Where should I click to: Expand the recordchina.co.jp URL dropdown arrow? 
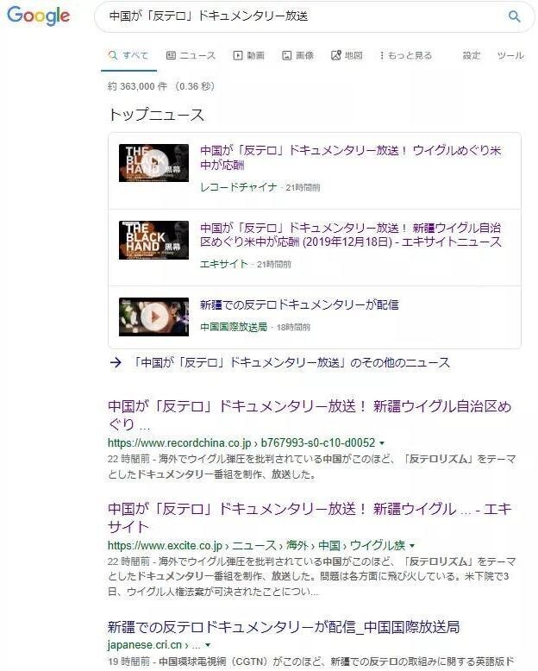point(382,443)
